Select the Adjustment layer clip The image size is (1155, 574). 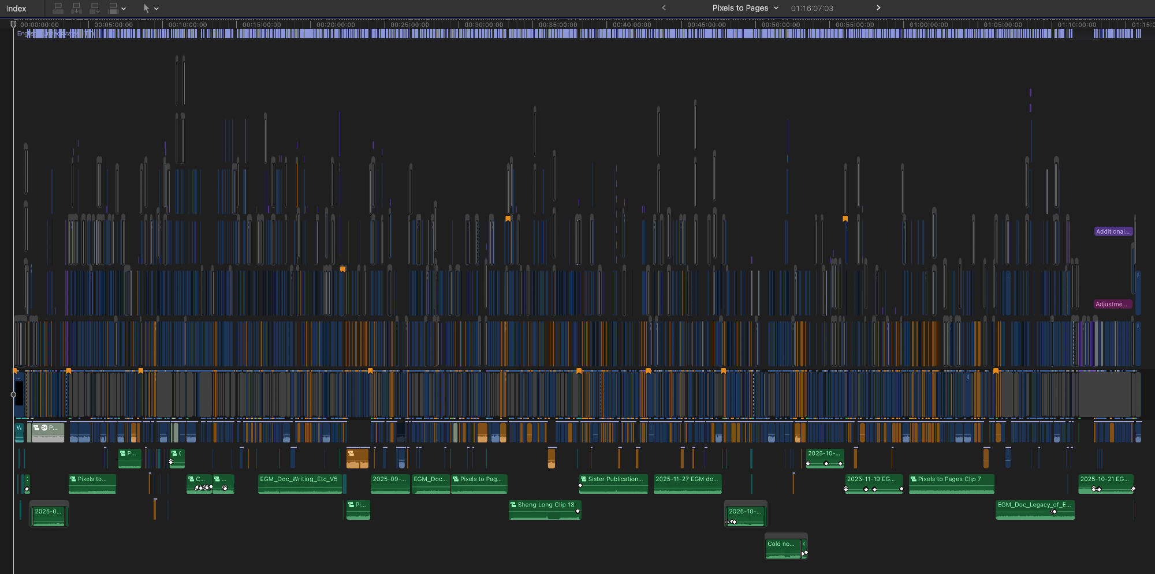click(x=1112, y=304)
